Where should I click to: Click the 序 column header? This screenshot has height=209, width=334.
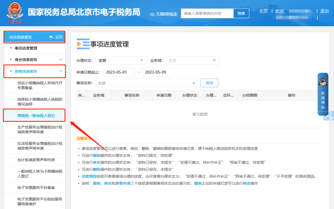point(81,95)
